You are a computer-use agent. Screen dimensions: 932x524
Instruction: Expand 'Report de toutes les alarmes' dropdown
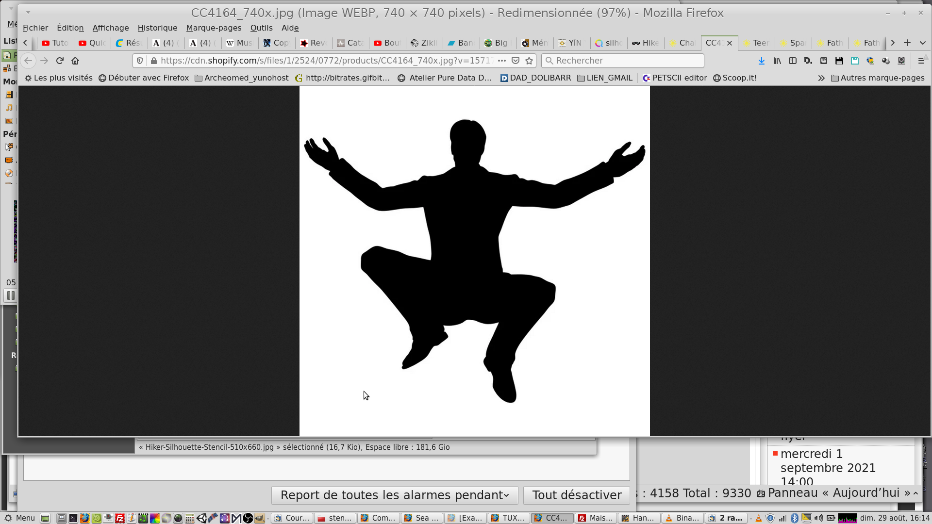click(394, 495)
